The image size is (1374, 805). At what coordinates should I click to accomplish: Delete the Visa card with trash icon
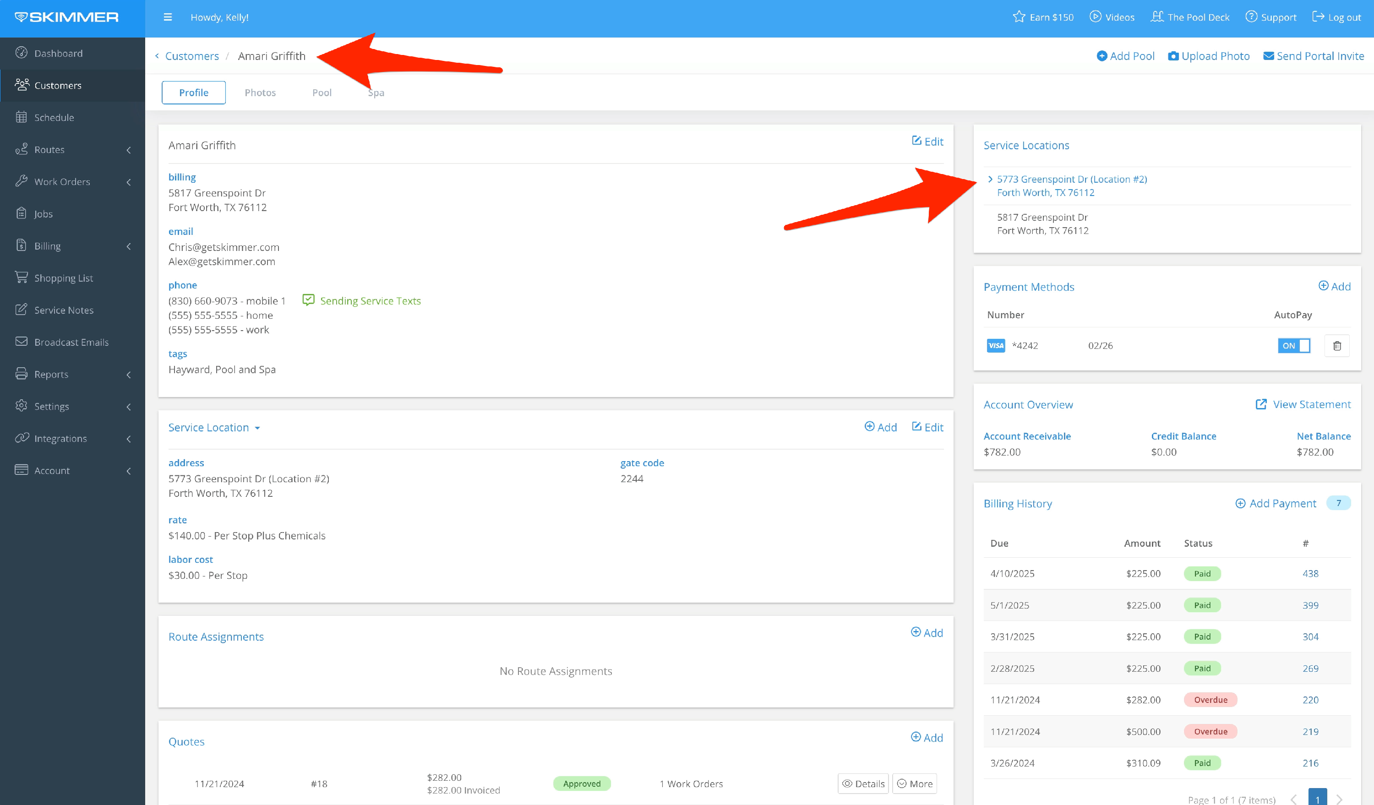[1336, 346]
